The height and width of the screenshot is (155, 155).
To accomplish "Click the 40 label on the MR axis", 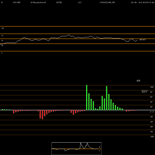I will 151,102.
